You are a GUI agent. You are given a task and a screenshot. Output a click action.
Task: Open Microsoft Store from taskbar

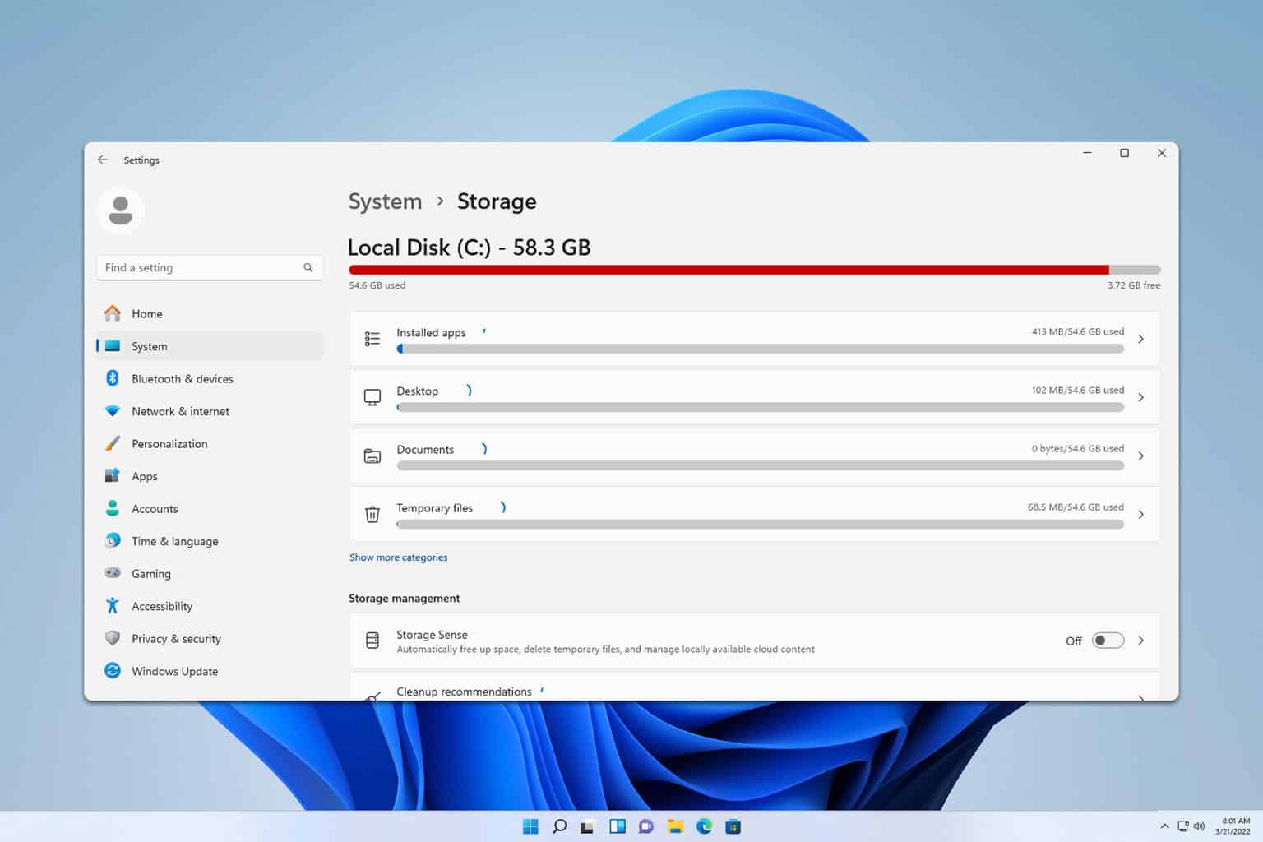pyautogui.click(x=733, y=826)
